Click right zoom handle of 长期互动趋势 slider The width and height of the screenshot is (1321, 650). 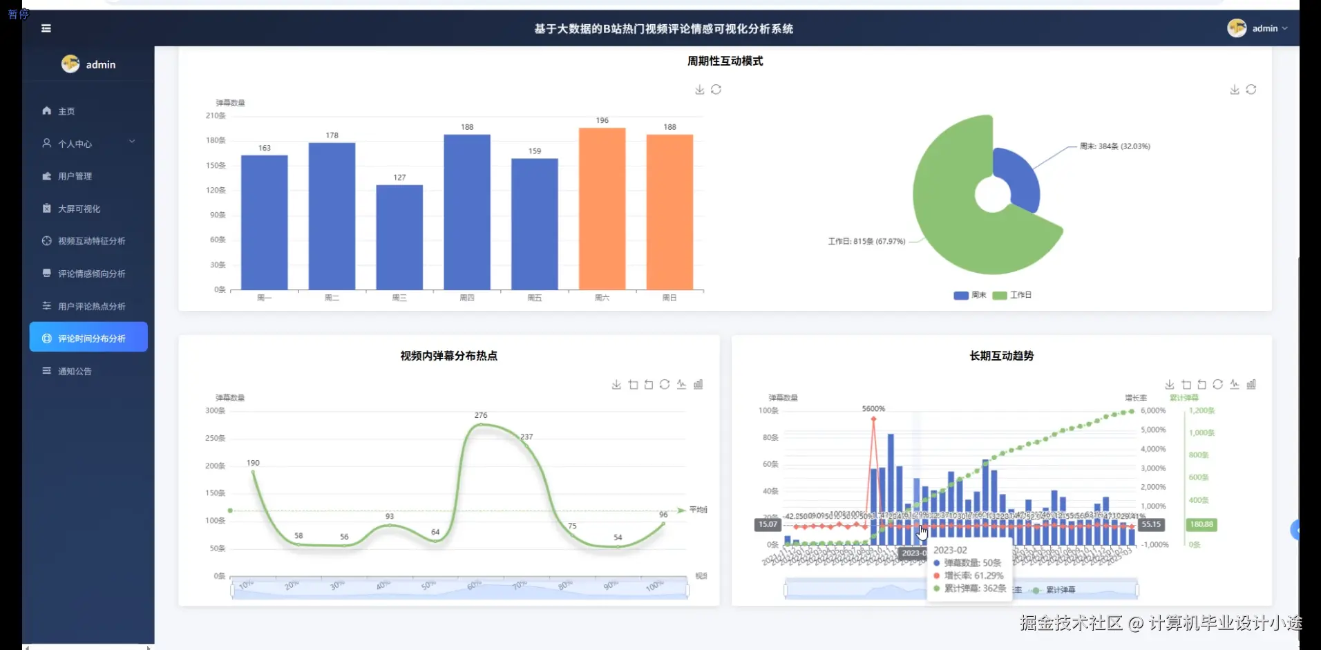(1137, 590)
